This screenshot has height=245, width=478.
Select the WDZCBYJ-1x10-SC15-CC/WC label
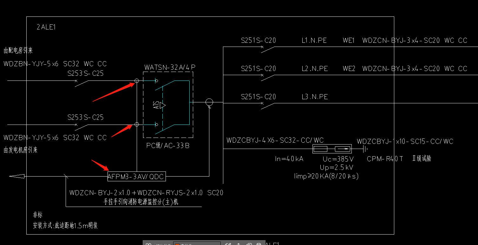click(405, 142)
